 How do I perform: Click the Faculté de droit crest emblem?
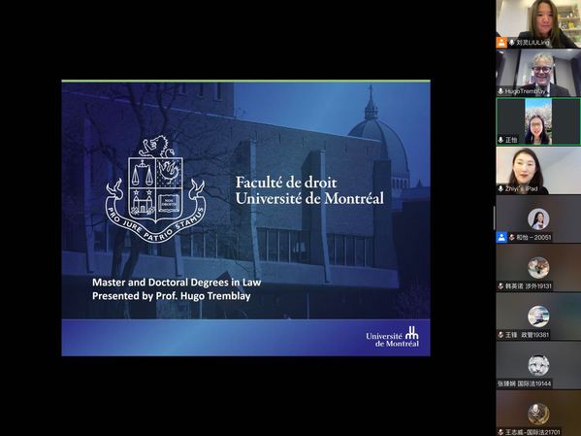coord(155,189)
